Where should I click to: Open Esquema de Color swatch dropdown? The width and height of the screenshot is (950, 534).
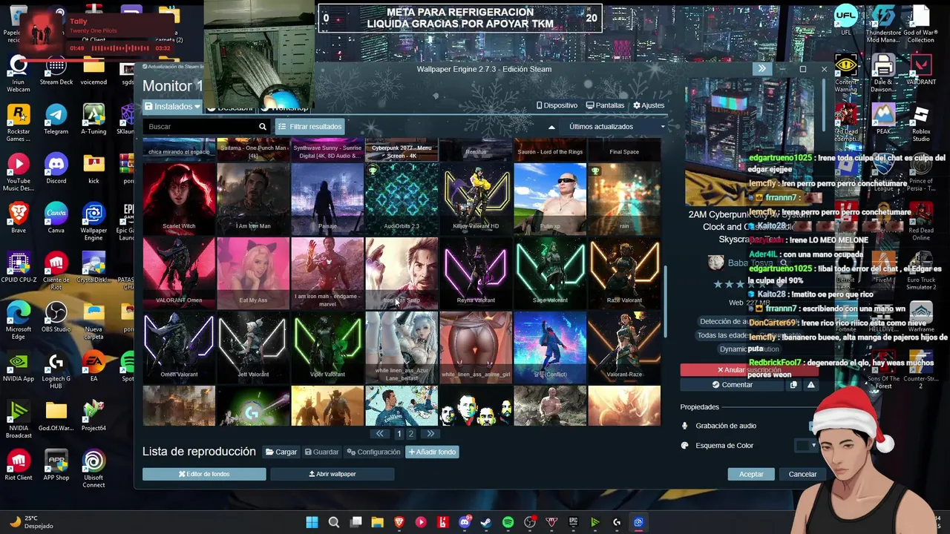(x=805, y=446)
